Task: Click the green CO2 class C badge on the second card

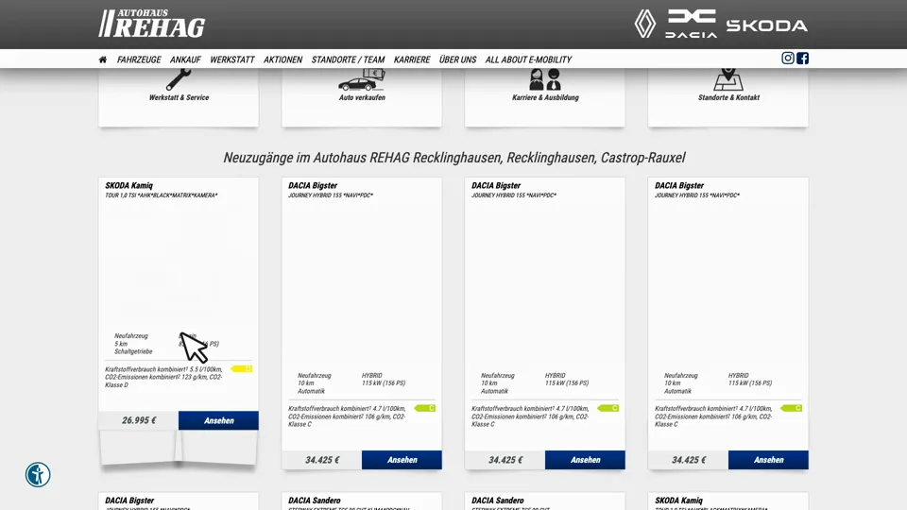Action: coord(424,408)
